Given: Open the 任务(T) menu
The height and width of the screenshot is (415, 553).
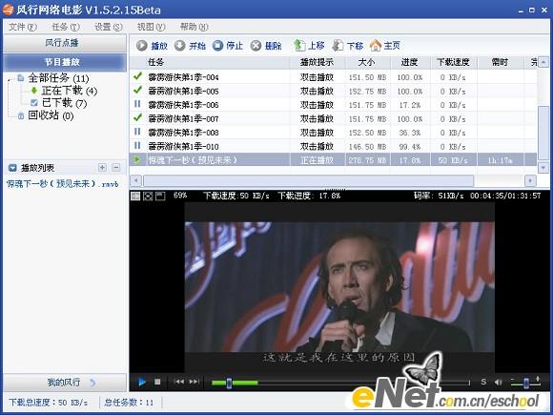Looking at the screenshot, I should [x=66, y=27].
